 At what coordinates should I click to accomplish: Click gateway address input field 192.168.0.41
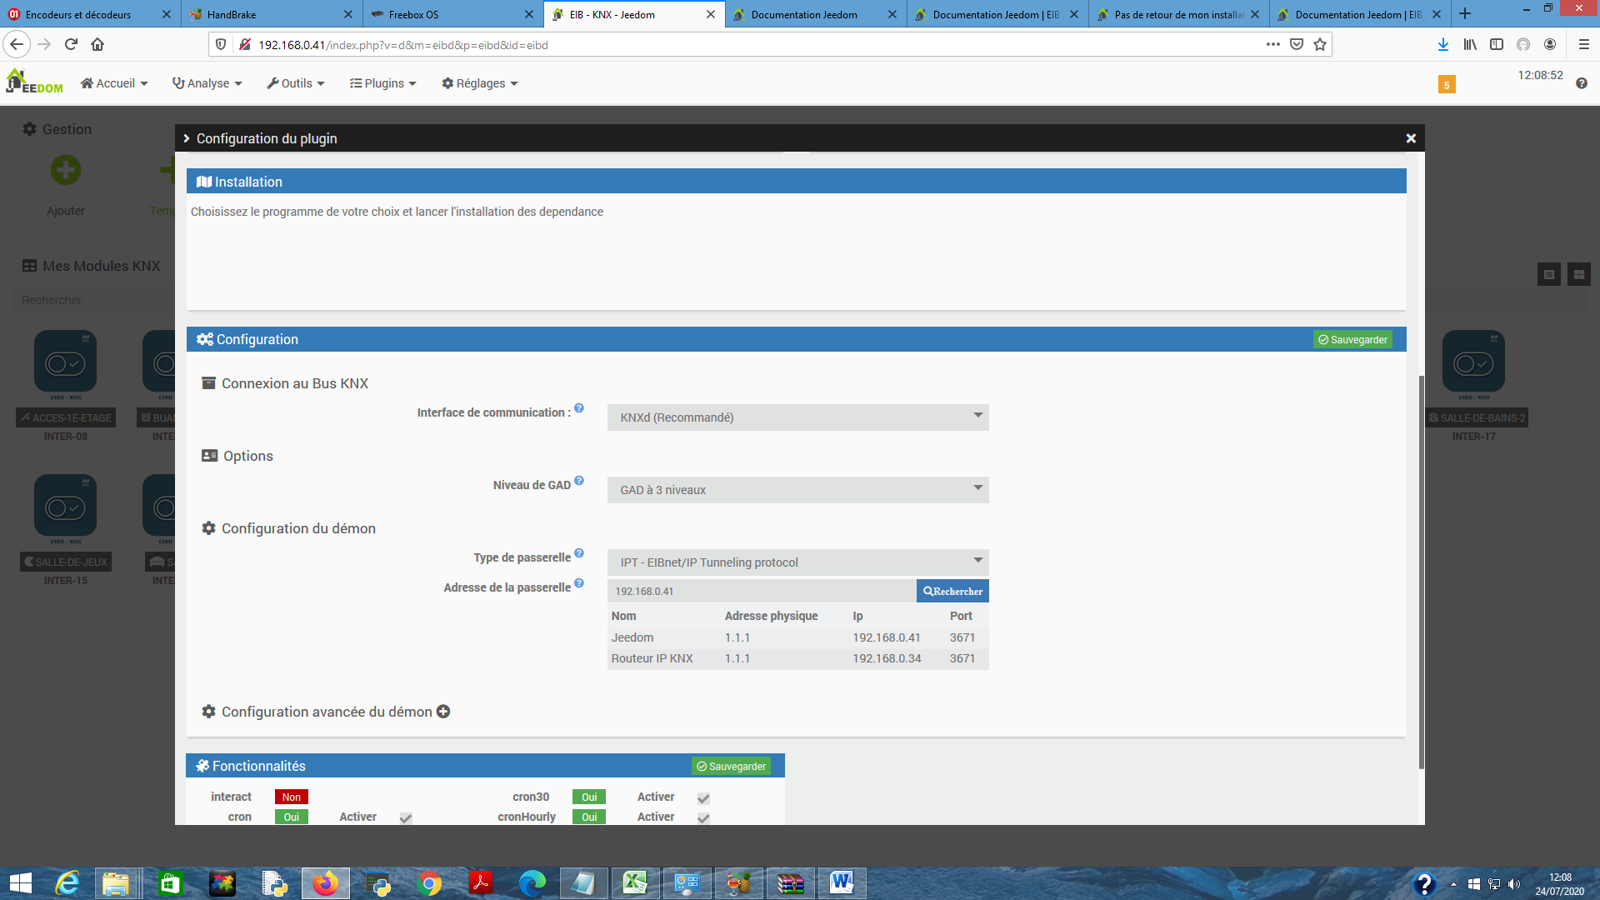762,591
